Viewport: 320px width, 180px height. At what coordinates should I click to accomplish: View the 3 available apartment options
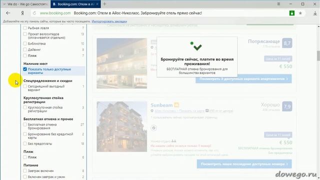[243, 79]
